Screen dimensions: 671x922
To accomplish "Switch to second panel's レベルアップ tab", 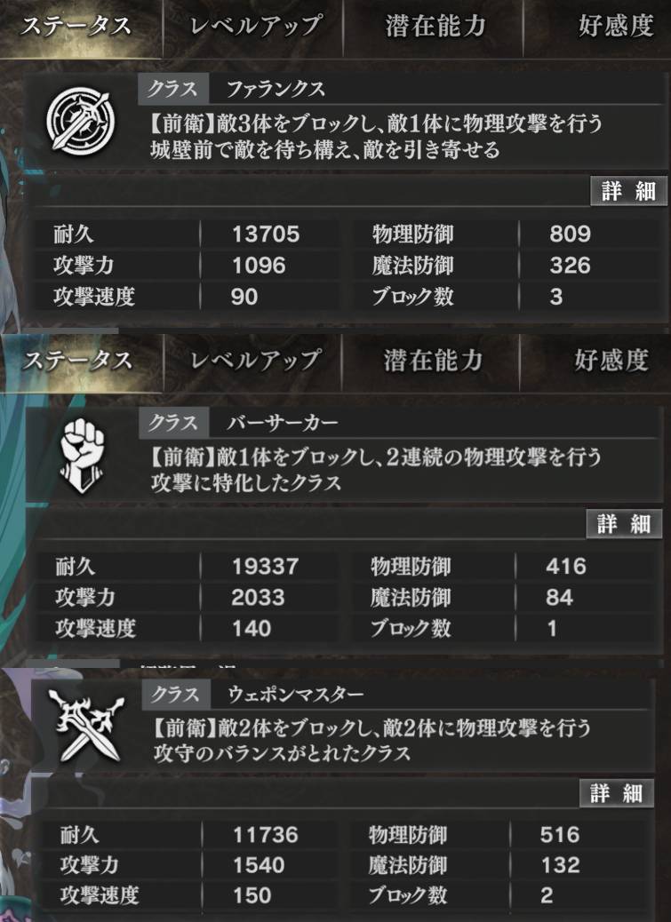I will click(253, 360).
